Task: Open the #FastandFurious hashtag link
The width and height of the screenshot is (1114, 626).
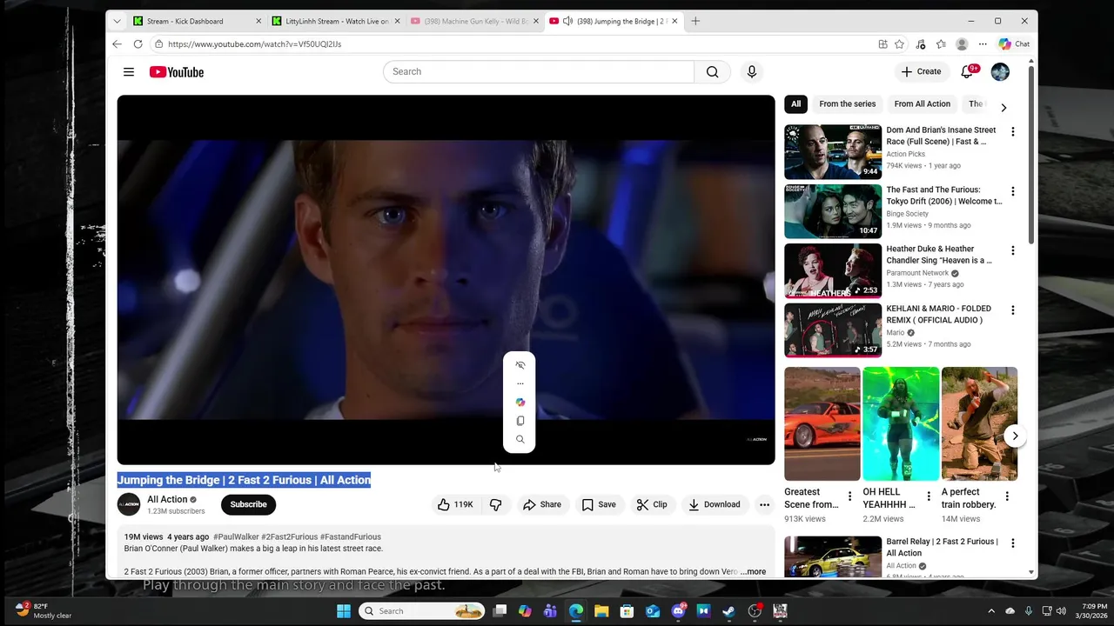Action: [350, 537]
